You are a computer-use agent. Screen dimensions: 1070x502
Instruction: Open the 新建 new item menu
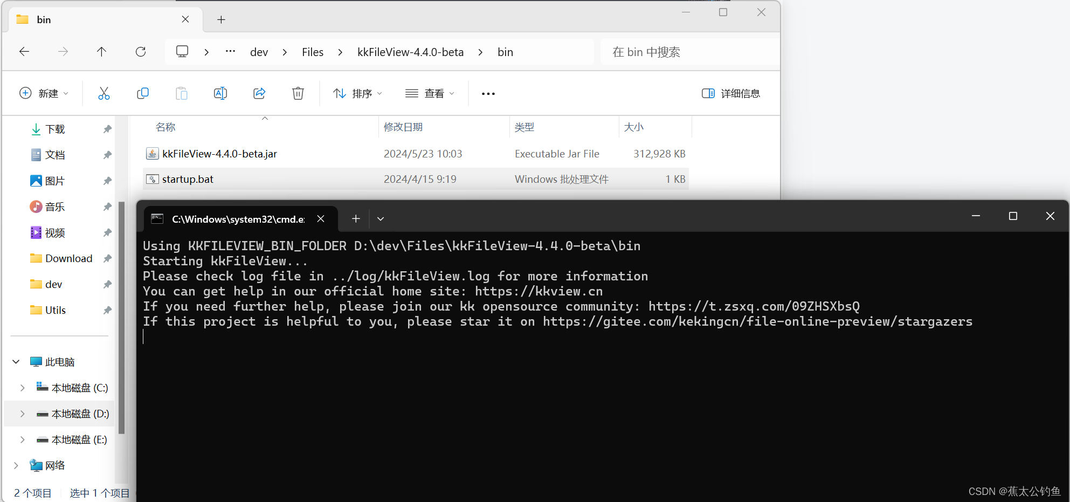click(x=44, y=93)
